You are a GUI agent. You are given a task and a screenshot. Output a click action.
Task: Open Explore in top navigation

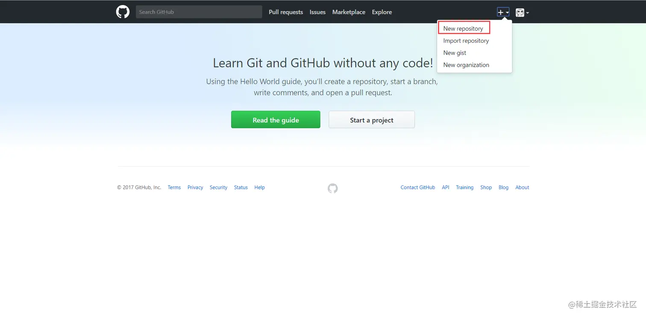pyautogui.click(x=382, y=12)
